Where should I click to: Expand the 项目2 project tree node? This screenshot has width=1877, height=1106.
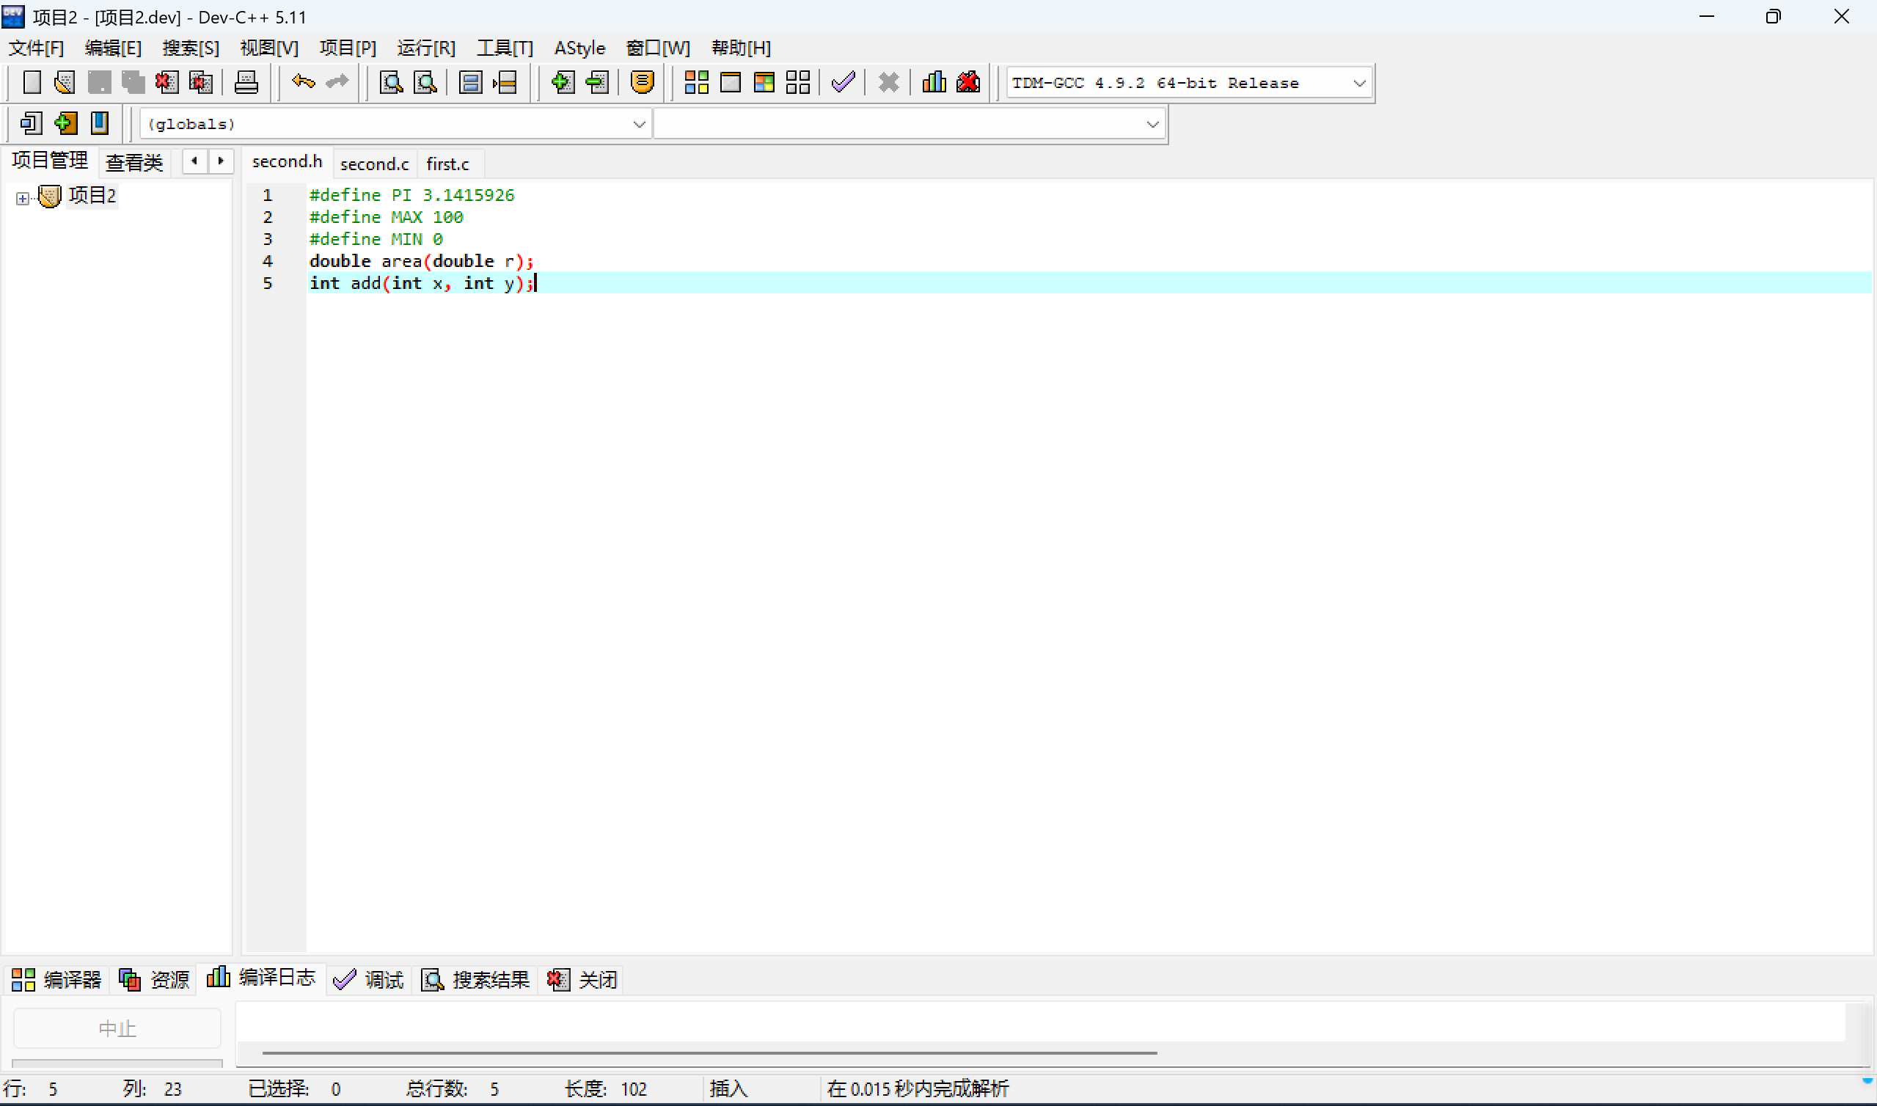point(22,198)
